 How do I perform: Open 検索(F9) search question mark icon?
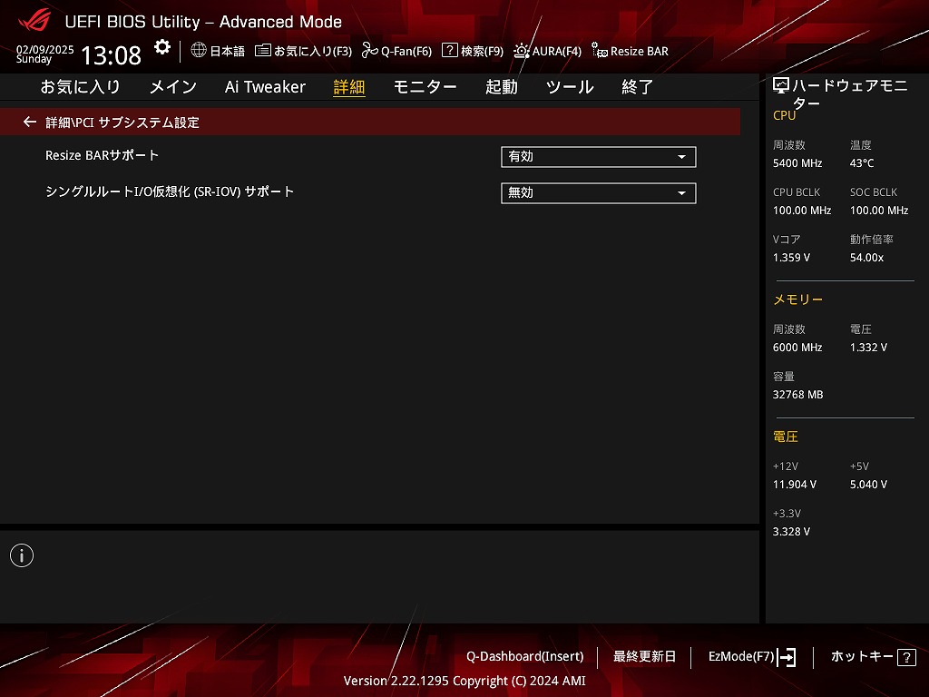(450, 51)
